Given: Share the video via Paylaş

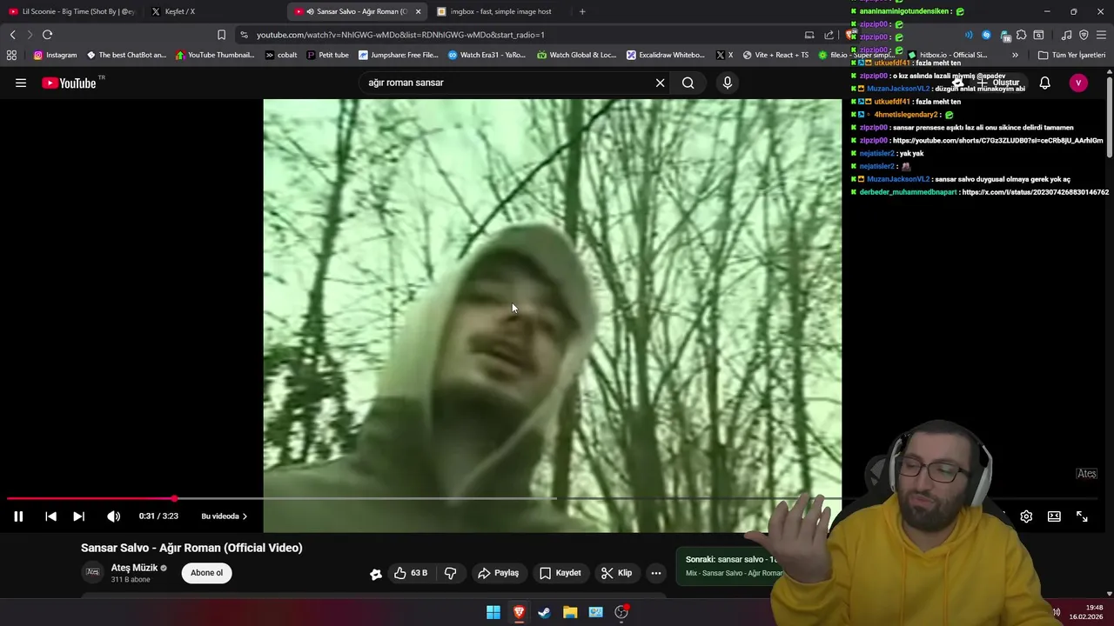Looking at the screenshot, I should [x=498, y=573].
